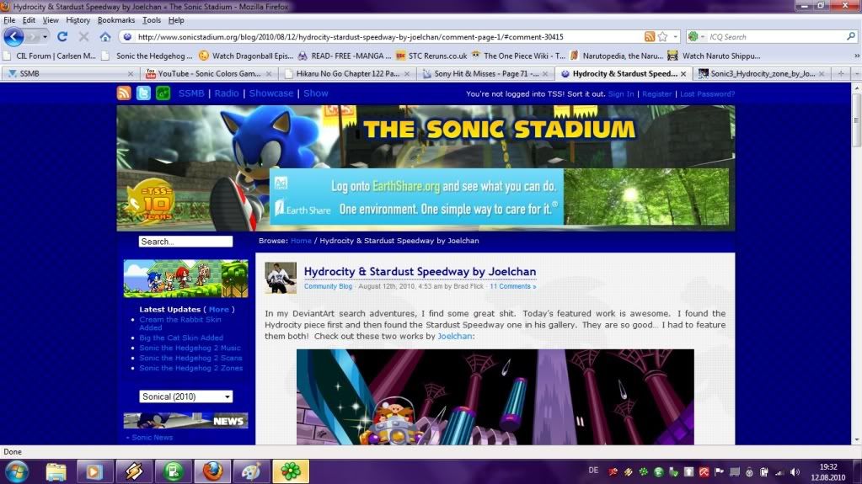The width and height of the screenshot is (862, 484).
Task: Follow the Joelchan link in the article
Action: point(455,336)
